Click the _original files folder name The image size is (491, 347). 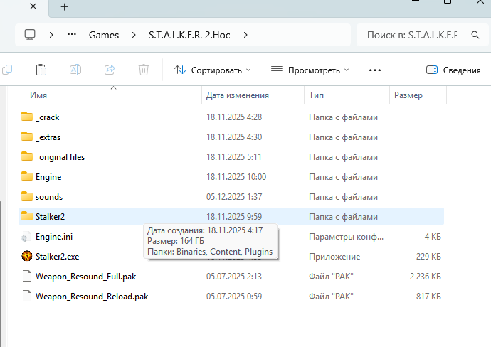click(x=60, y=156)
